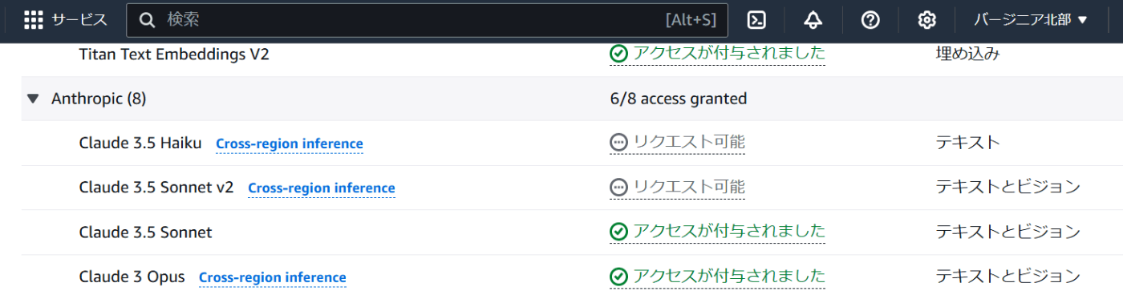
Task: Open the settings gear icon
Action: (x=927, y=20)
